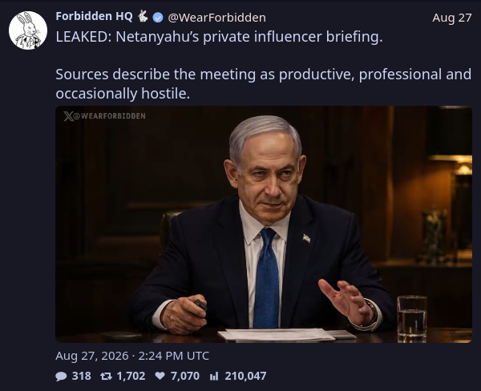
Task: Click the blue verified badge
Action: (158, 18)
